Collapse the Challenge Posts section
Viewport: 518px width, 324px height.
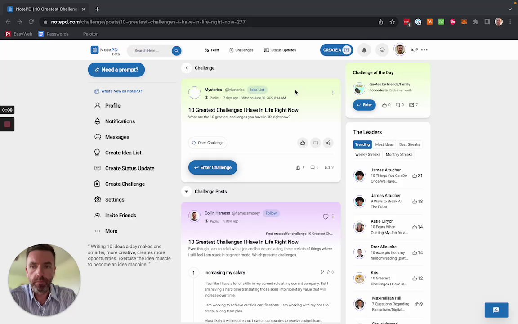click(186, 191)
